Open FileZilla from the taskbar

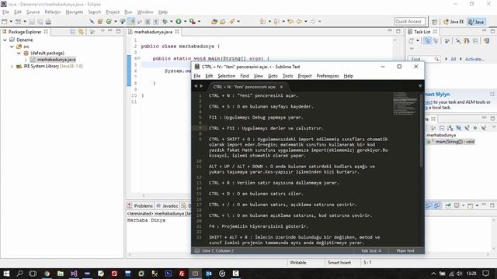[182, 274]
